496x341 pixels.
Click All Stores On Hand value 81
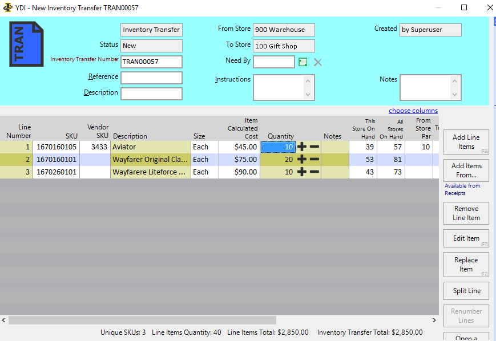point(391,160)
